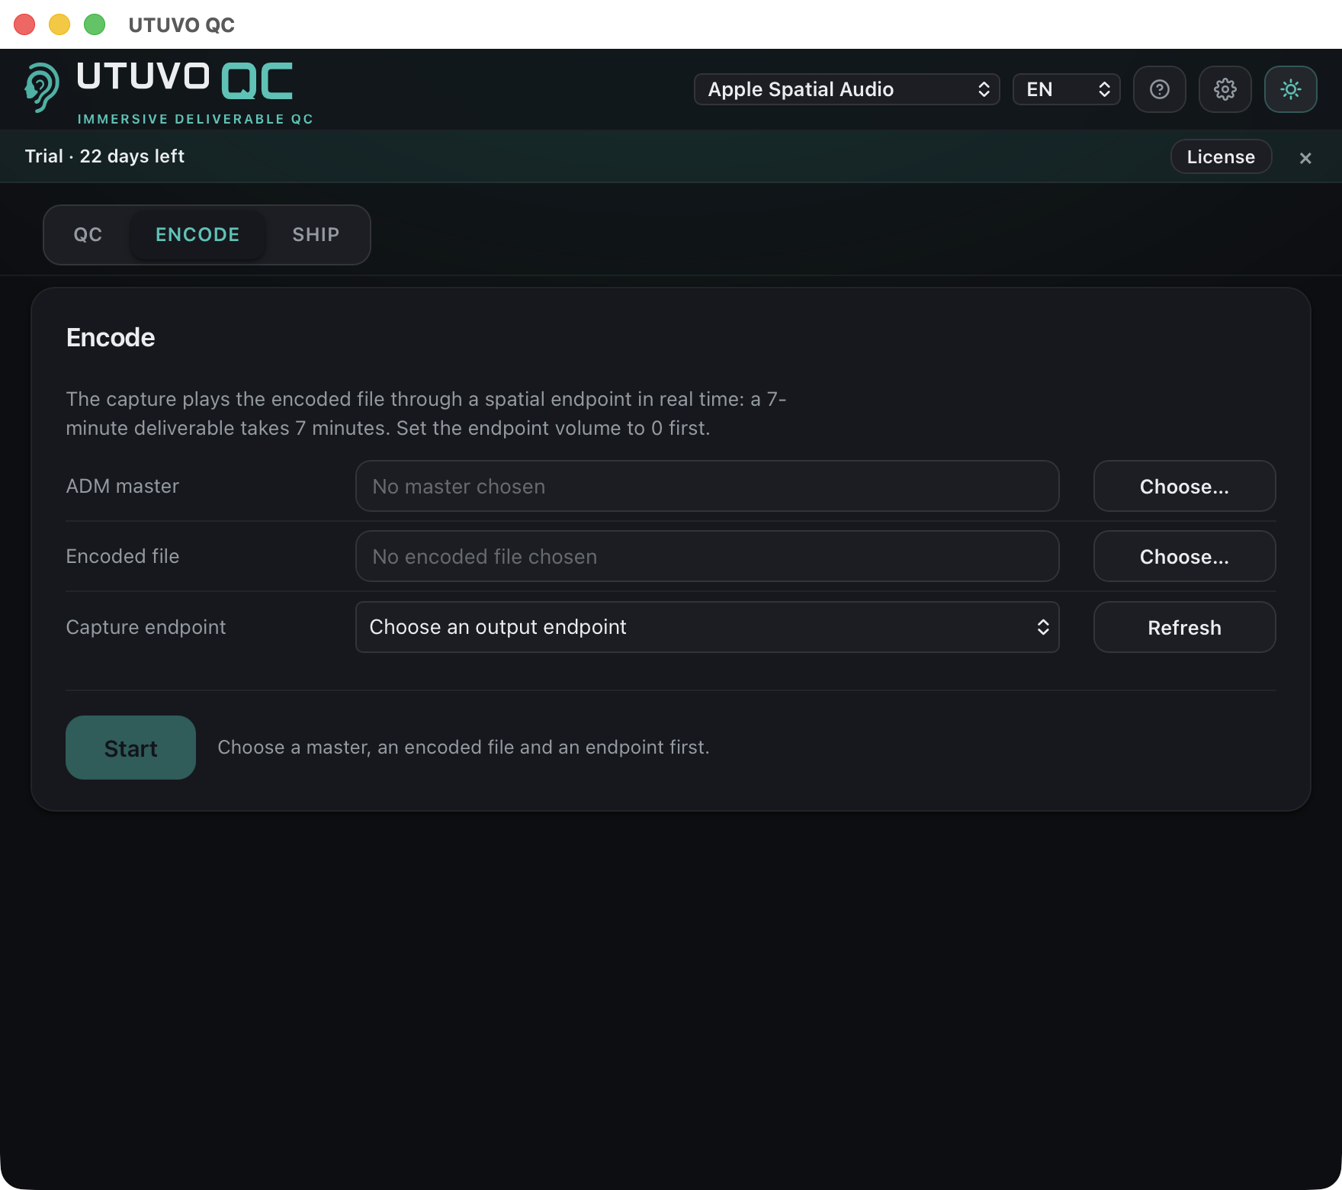Expand the Choose an output endpoint dropdown

click(x=707, y=627)
